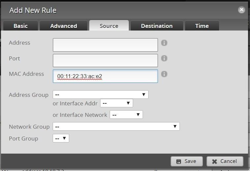Viewport: 250px width, 171px height.
Task: Click inside the Address input field
Action: pyautogui.click(x=105, y=45)
